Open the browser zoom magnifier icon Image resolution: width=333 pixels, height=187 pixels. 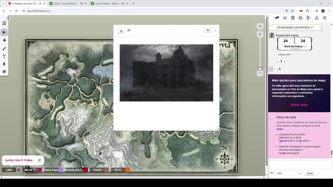287,11
